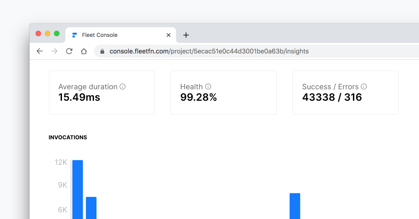Click the Fleet Console favicon on the tab
This screenshot has height=219, width=419.
[74, 35]
